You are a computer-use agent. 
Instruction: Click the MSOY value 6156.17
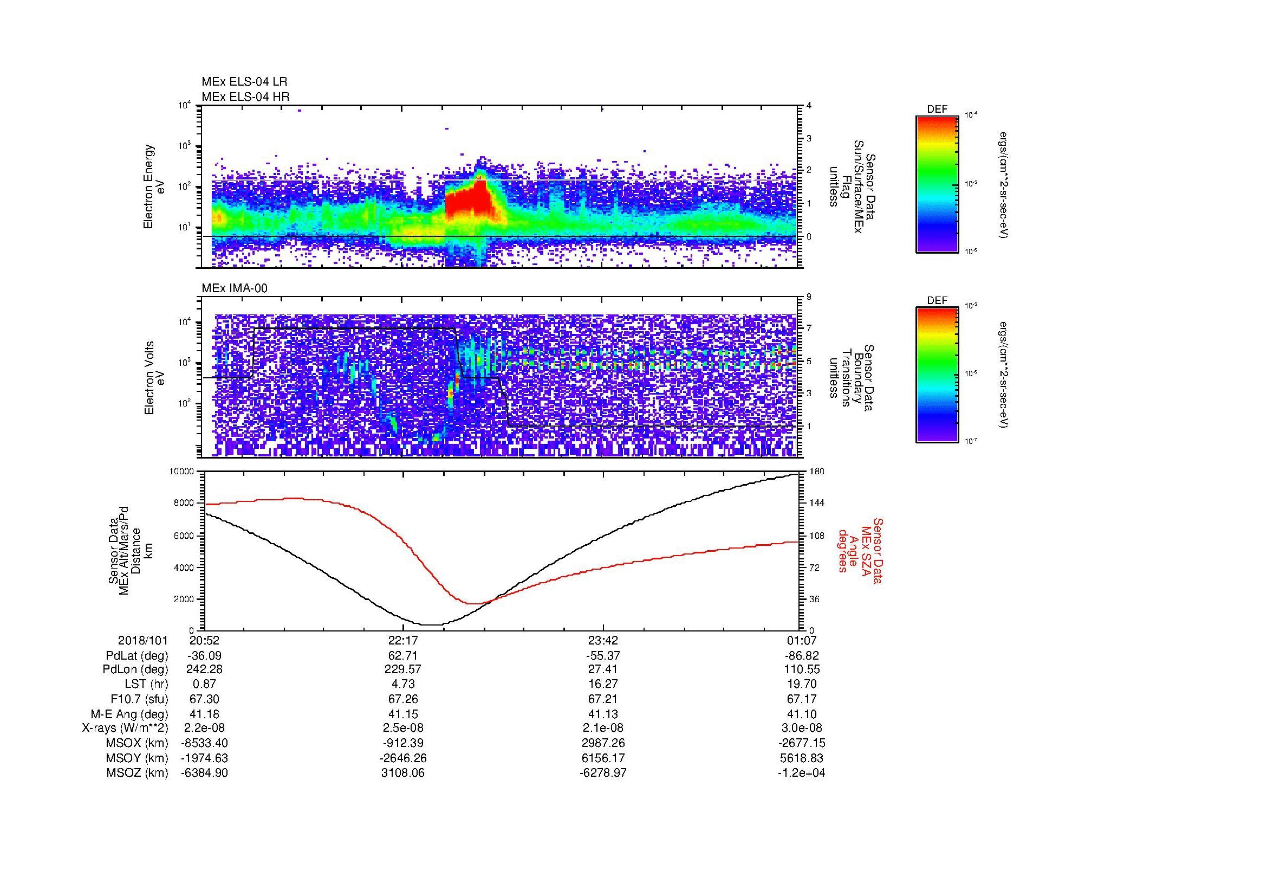click(603, 758)
